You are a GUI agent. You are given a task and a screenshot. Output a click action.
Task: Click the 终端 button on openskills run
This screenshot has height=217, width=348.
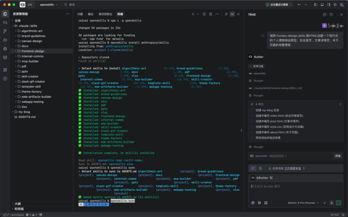338,156
